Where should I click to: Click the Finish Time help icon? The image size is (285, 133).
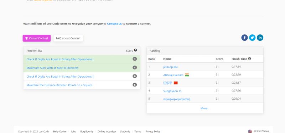250,59
